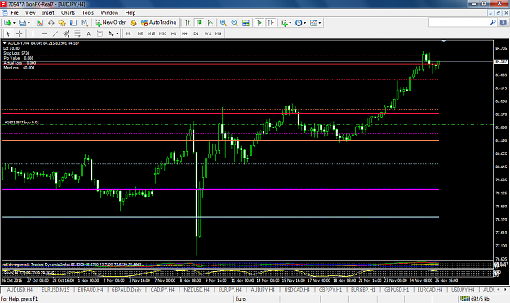Open the View menu
510x303 pixels.
[x=30, y=13]
